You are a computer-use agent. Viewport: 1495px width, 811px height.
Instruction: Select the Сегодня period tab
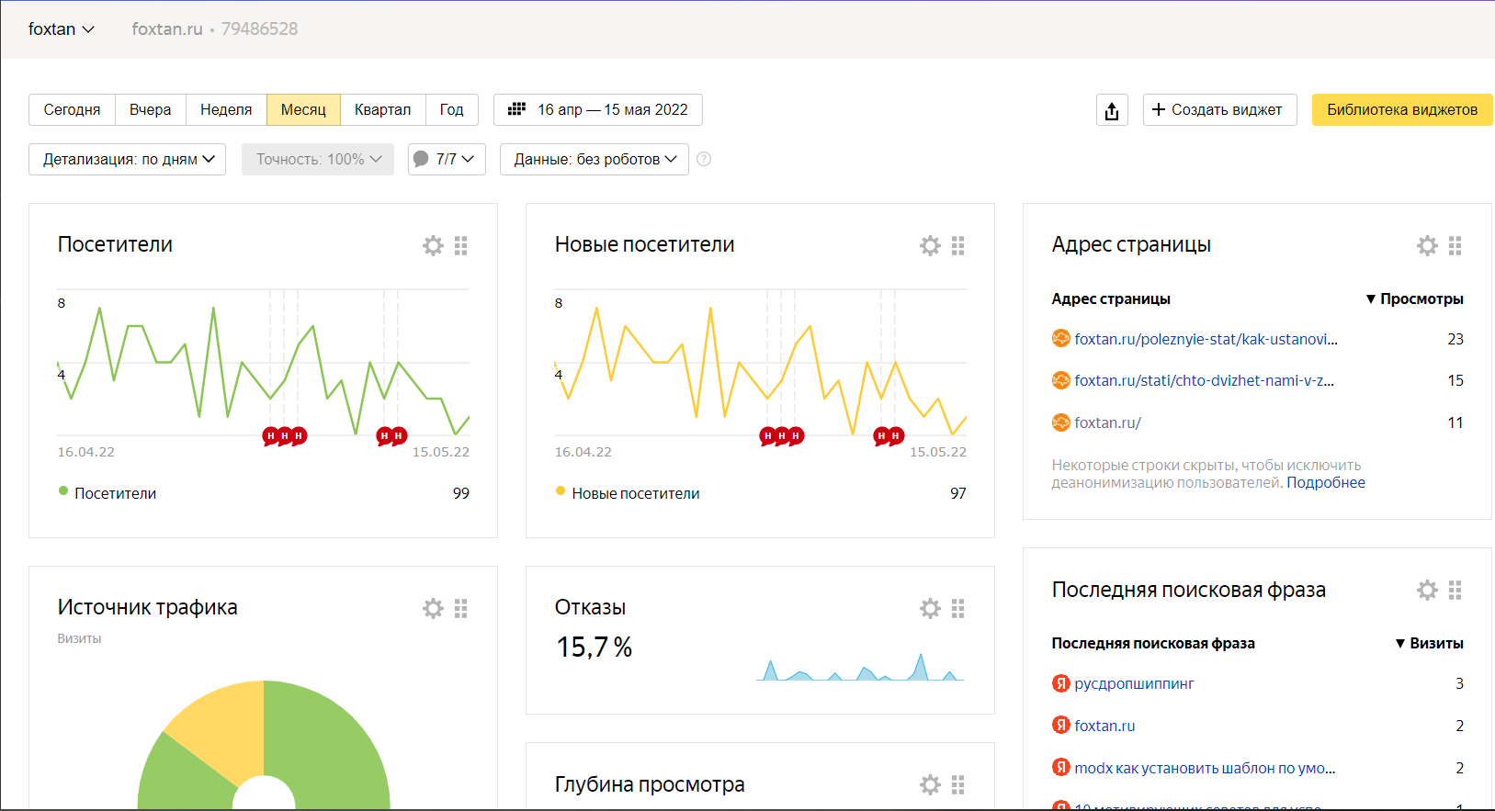pyautogui.click(x=72, y=109)
